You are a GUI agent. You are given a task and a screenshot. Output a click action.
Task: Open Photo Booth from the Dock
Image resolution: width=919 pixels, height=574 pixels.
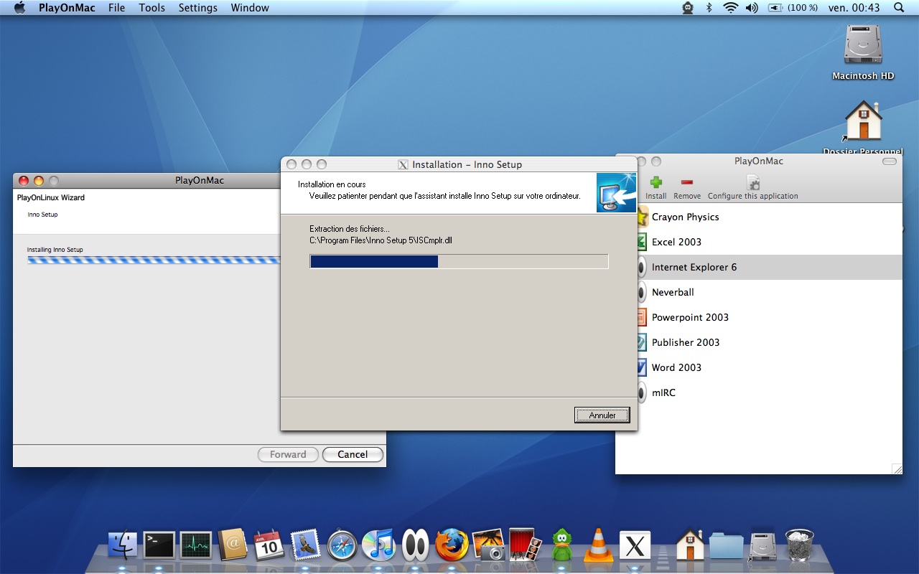tap(525, 545)
